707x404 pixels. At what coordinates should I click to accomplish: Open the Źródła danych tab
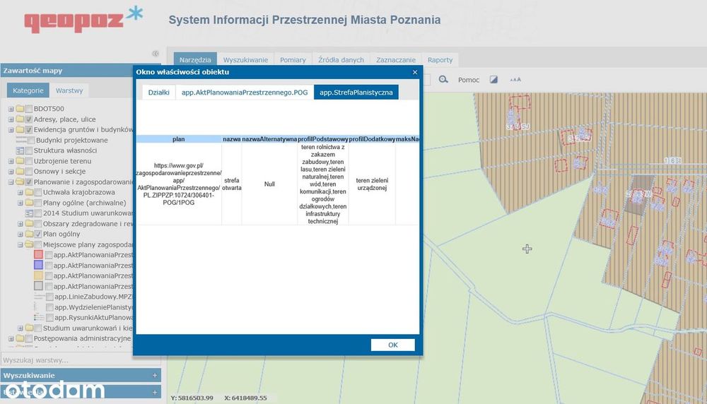point(341,59)
